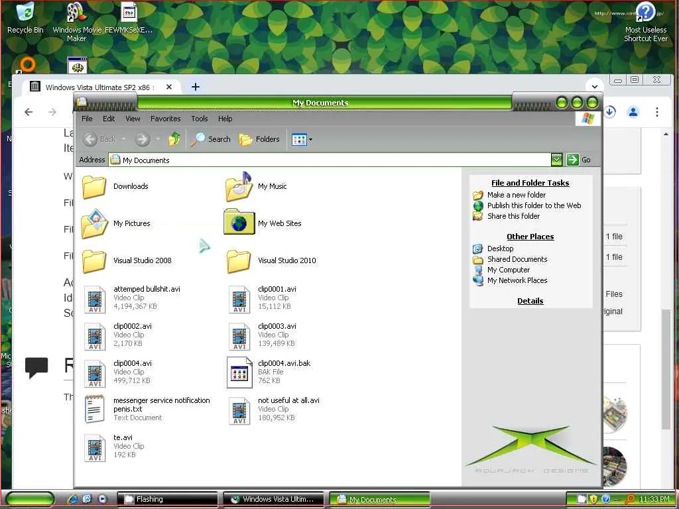Screen dimensions: 679x509
Task: Click browser downloads icon
Action: click(610, 111)
